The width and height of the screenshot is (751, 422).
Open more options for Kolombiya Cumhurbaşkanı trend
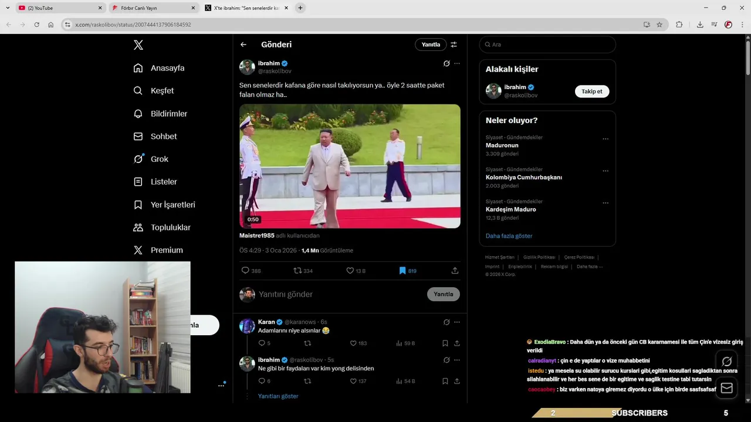pyautogui.click(x=605, y=171)
